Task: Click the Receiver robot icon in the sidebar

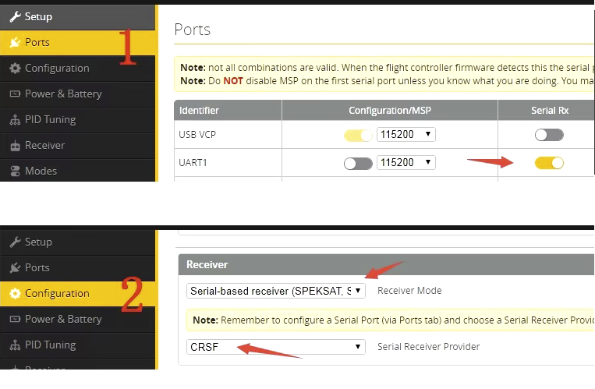Action: coord(15,145)
